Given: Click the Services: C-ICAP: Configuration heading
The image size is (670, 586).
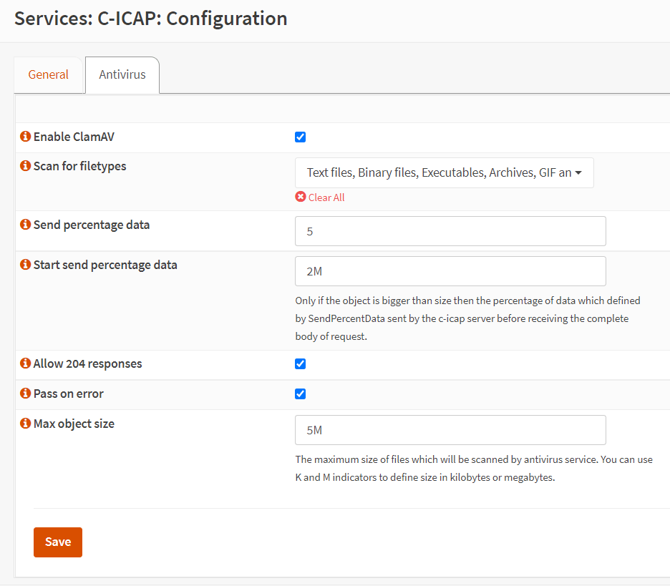Looking at the screenshot, I should [151, 19].
